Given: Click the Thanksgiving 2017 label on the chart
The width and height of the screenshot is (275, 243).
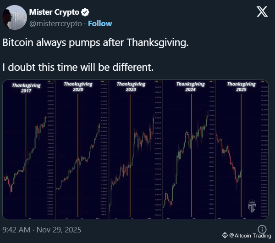Looking at the screenshot, I should coord(26,88).
